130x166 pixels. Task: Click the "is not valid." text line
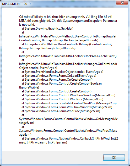pos(27,25)
